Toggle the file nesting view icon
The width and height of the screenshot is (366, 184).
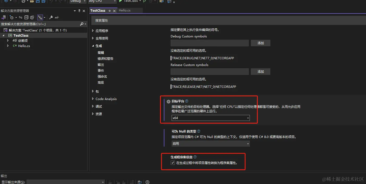point(40,17)
